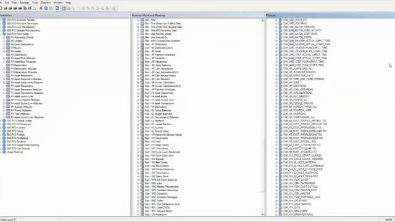395x222 pixels.
Task: Click the blue refresh icon in toolbar
Action: 57,8
